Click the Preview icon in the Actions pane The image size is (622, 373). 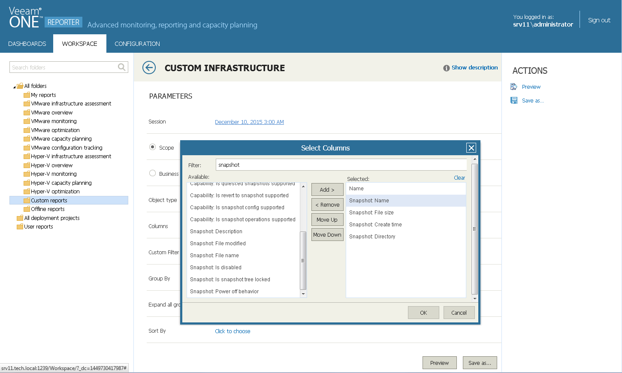click(513, 86)
